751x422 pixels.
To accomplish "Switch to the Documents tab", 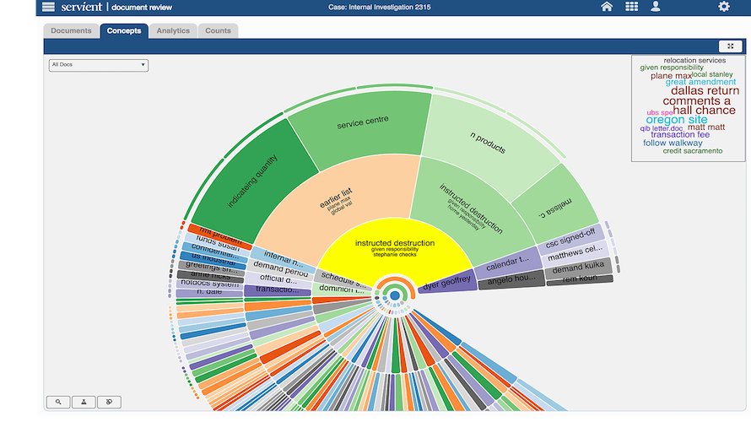I will tap(71, 30).
